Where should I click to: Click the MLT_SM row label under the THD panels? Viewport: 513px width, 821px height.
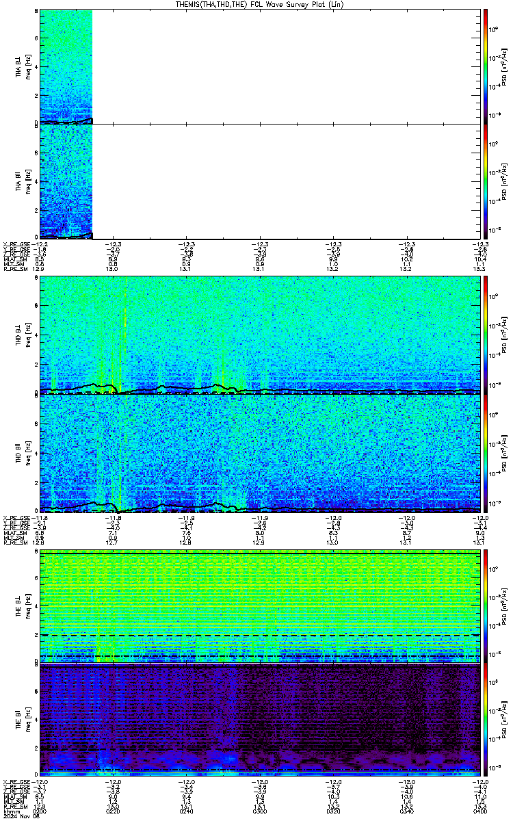14,538
